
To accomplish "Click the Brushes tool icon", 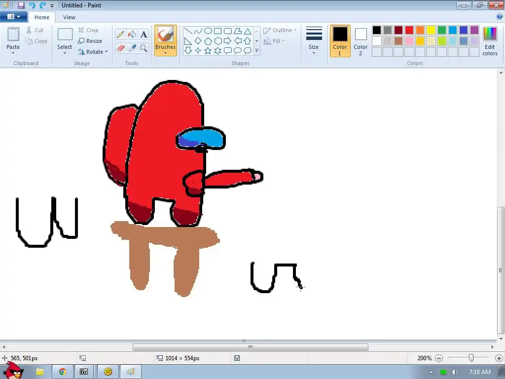I will click(x=166, y=34).
